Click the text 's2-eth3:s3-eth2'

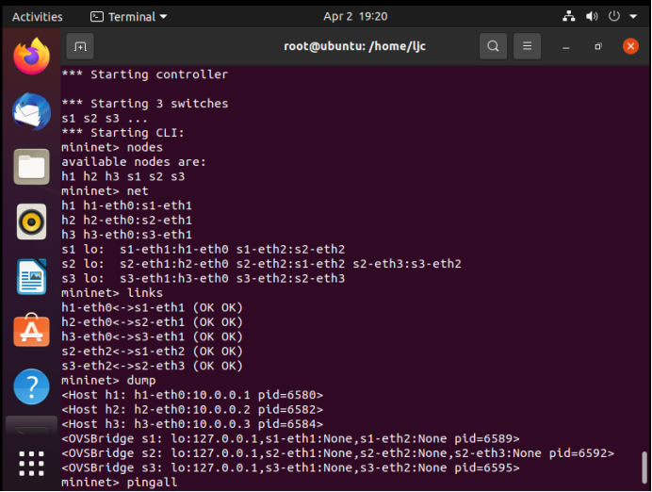pos(407,264)
